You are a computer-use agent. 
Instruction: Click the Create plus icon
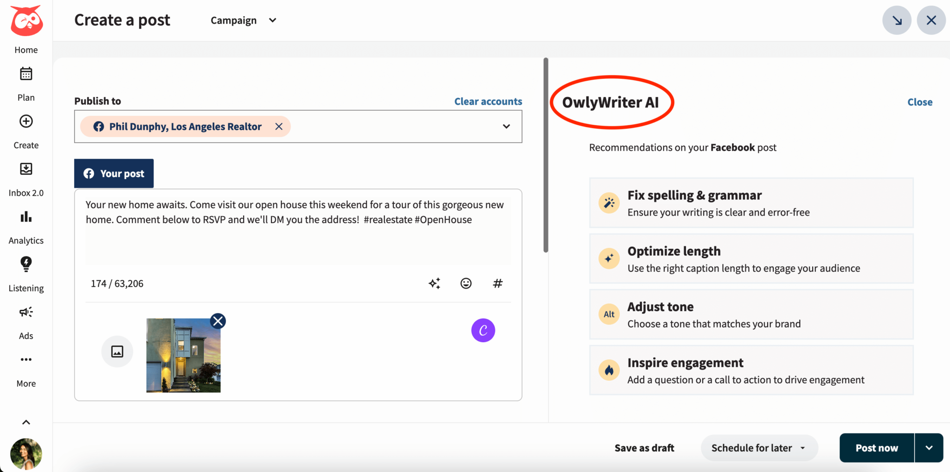(x=26, y=121)
